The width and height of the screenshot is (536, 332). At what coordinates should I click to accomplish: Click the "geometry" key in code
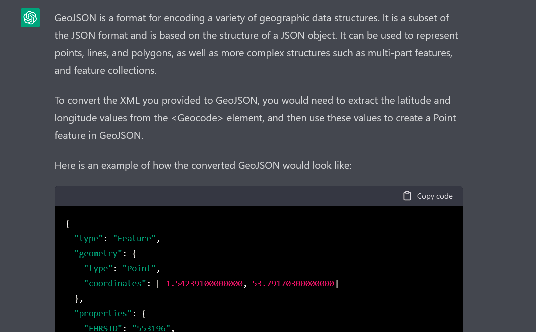tap(98, 253)
